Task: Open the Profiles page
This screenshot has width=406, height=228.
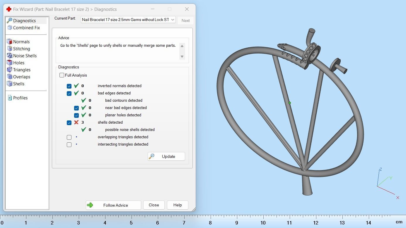Action: pyautogui.click(x=20, y=98)
